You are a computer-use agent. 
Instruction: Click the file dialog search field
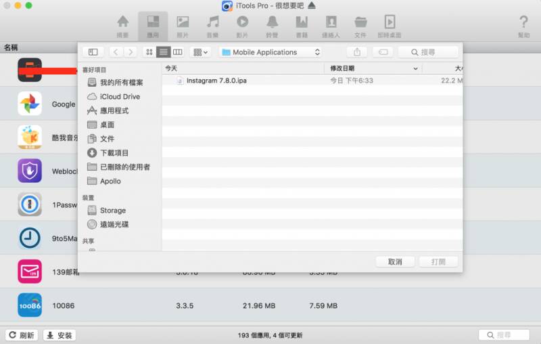point(429,52)
